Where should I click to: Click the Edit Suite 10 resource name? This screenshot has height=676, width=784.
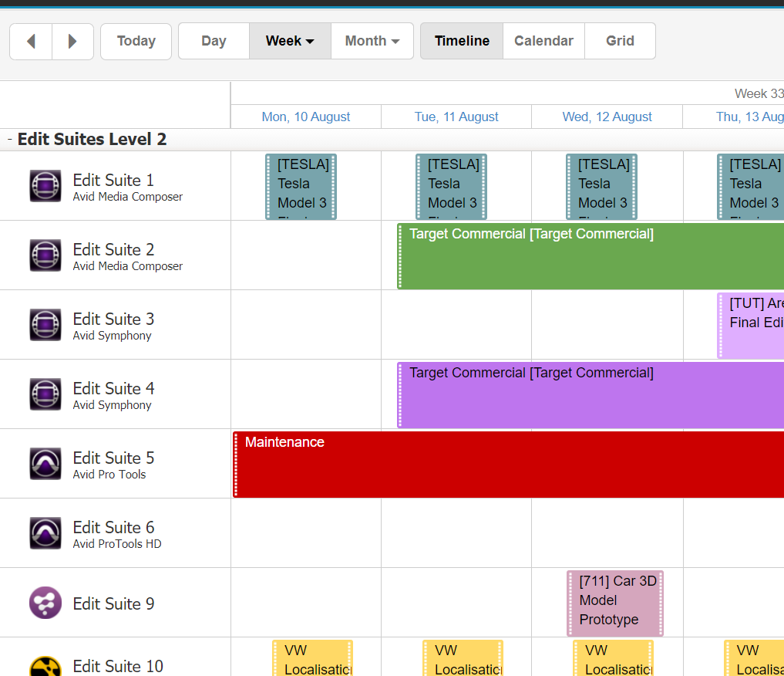click(x=118, y=667)
